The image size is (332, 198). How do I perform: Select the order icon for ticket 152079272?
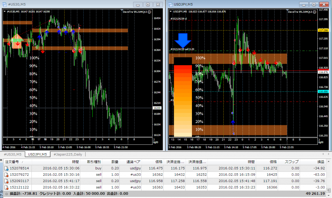(6, 174)
